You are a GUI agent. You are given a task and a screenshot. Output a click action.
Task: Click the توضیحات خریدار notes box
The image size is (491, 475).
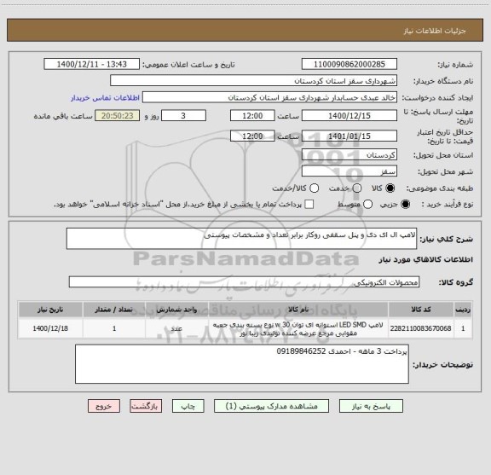(242, 364)
